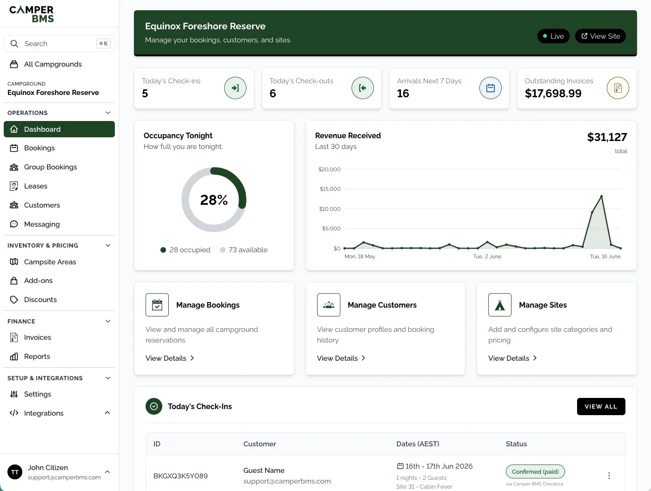Click the green 28 occupied legend dot
Screen dimensions: 651x491
[163, 250]
